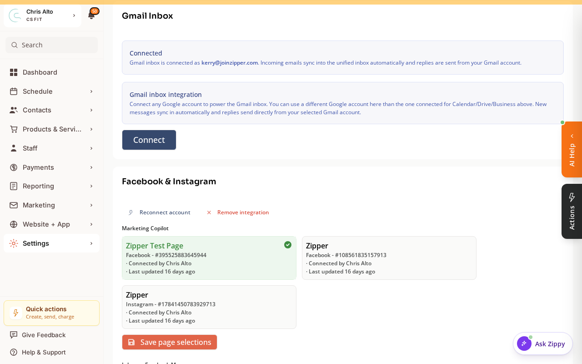The width and height of the screenshot is (582, 364).
Task: Open the Ask Zippy assistant button
Action: 543,344
